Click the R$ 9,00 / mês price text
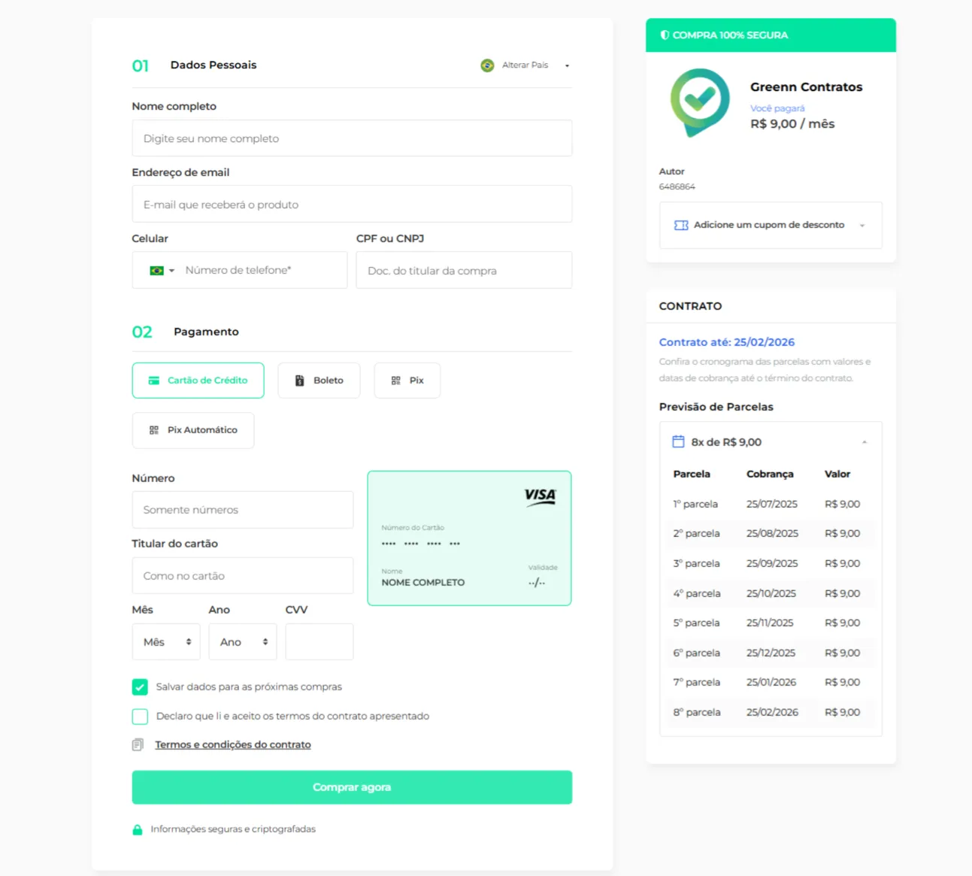 click(792, 124)
